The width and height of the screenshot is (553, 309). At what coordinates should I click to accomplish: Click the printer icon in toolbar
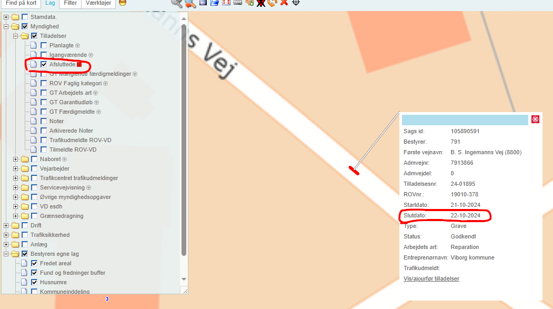click(x=237, y=3)
